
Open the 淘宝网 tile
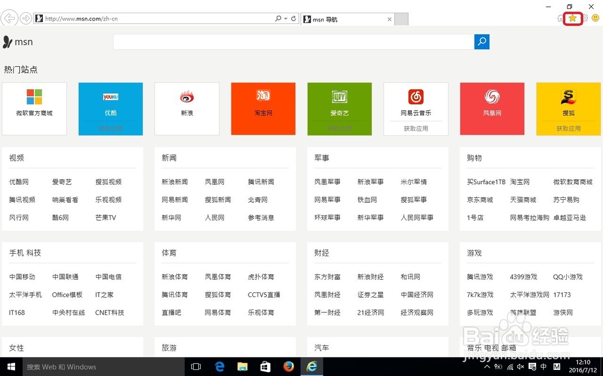[264, 109]
